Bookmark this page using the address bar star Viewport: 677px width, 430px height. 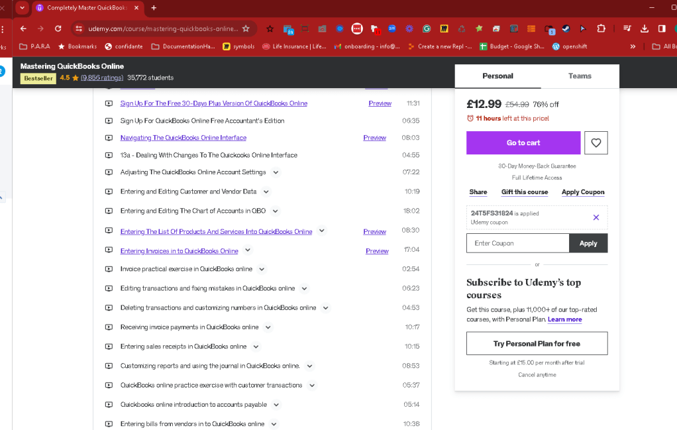point(246,28)
